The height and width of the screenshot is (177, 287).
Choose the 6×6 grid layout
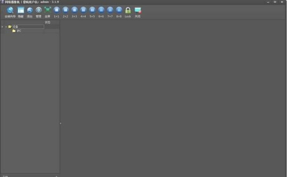click(101, 10)
